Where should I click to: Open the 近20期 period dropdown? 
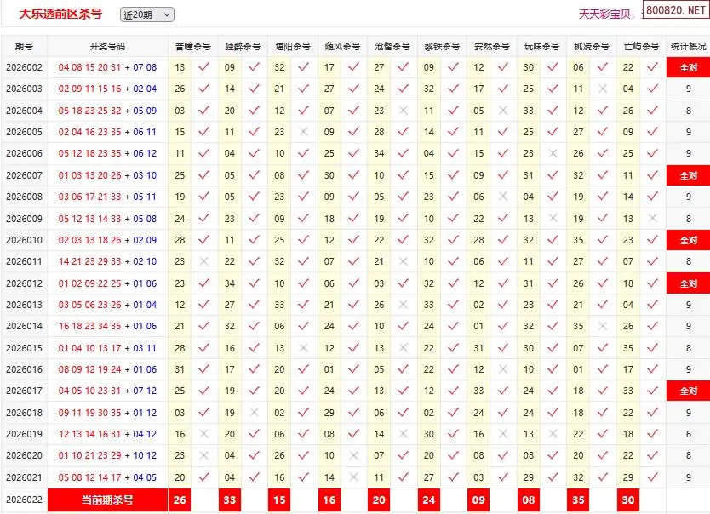pyautogui.click(x=146, y=14)
